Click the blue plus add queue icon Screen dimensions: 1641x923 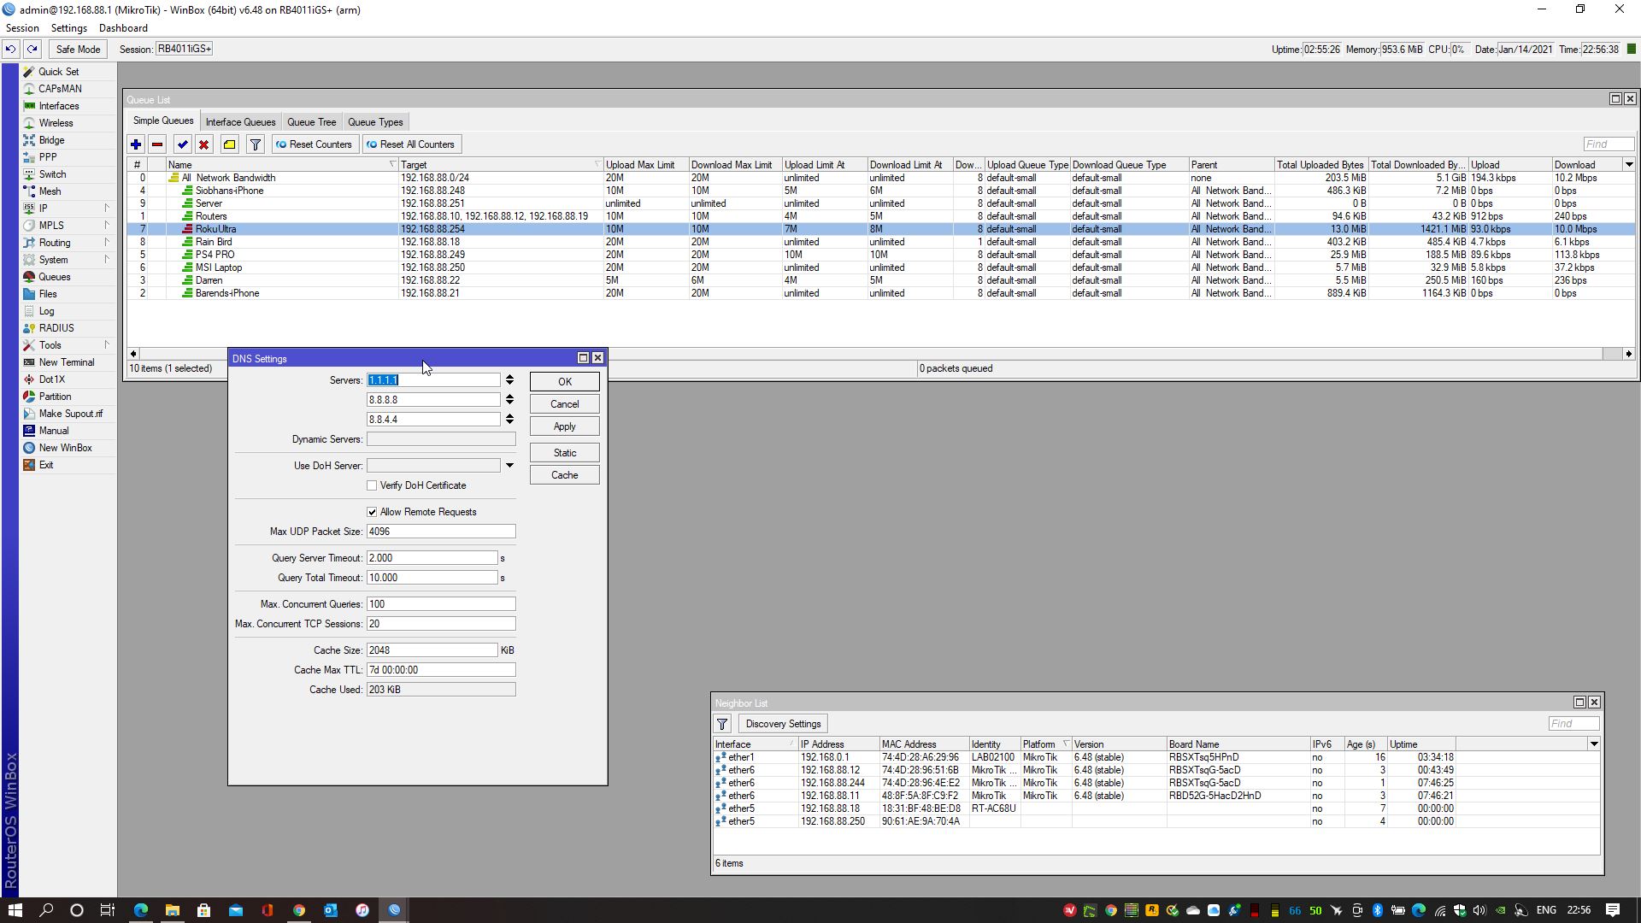pos(136,144)
